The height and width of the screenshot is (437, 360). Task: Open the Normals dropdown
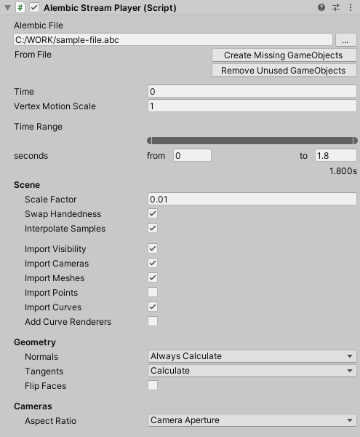pyautogui.click(x=252, y=356)
